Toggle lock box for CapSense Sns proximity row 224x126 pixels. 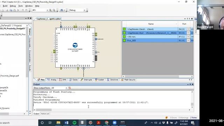click(x=124, y=33)
